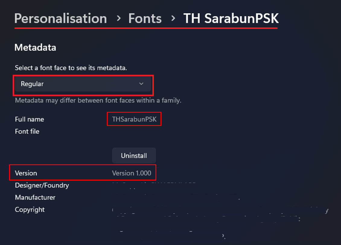The image size is (341, 245).
Task: Select the THSarabunPSK full name value
Action: 134,119
